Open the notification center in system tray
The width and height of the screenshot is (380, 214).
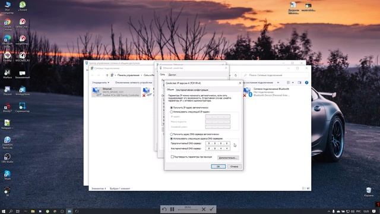tap(374, 212)
